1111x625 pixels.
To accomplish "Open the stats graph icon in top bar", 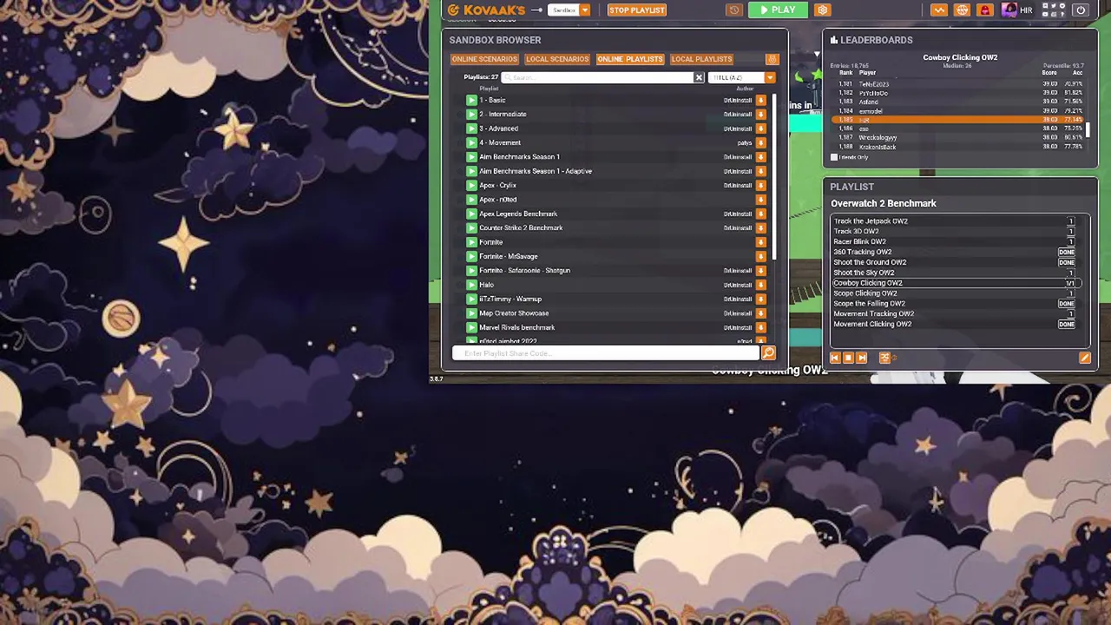I will (939, 10).
